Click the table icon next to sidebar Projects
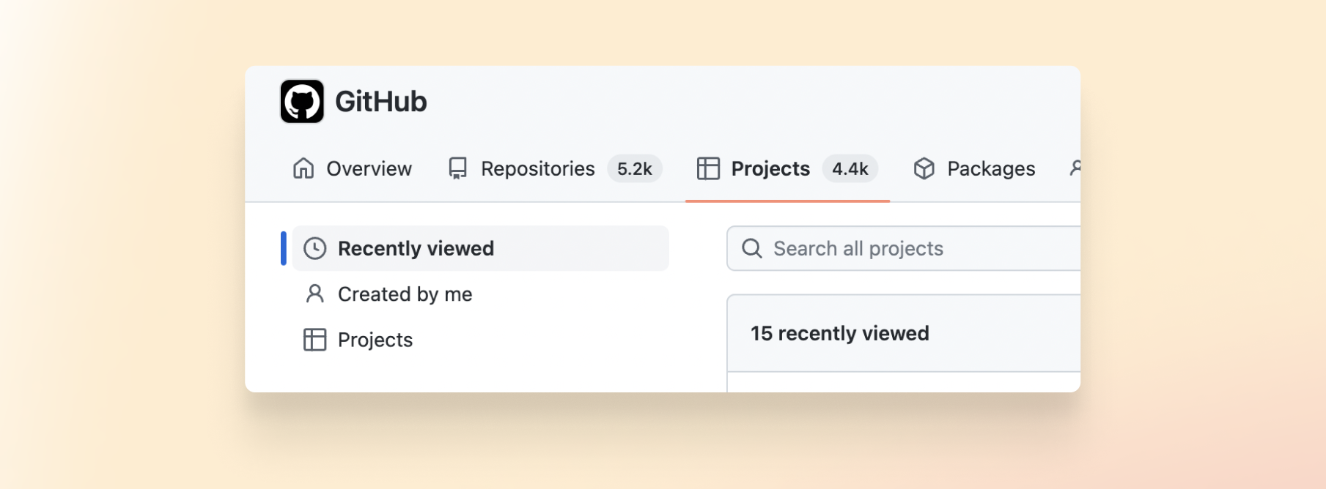Image resolution: width=1326 pixels, height=489 pixels. [314, 340]
